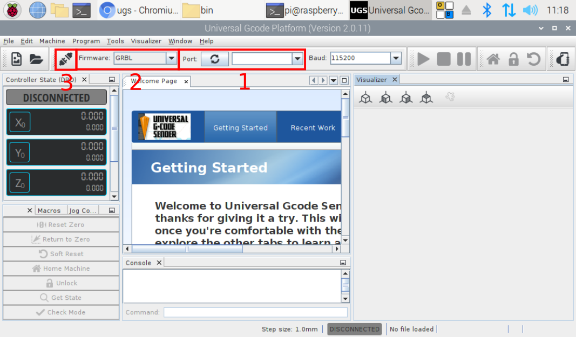Open volume control tray icon
This screenshot has width=576, height=337.
coord(530,10)
